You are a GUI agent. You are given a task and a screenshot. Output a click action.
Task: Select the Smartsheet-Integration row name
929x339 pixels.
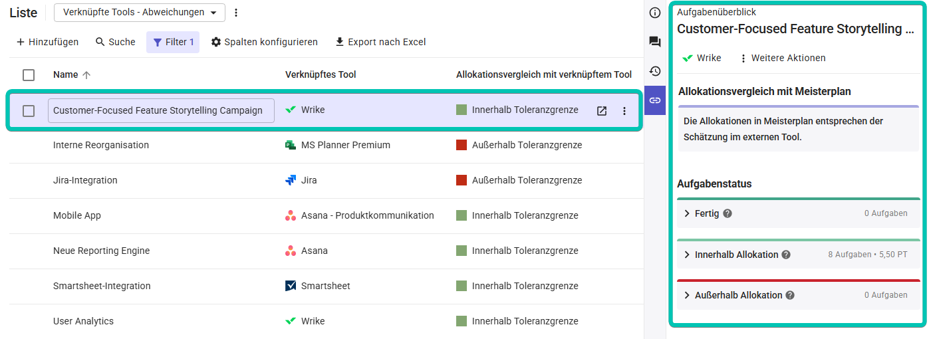point(102,286)
